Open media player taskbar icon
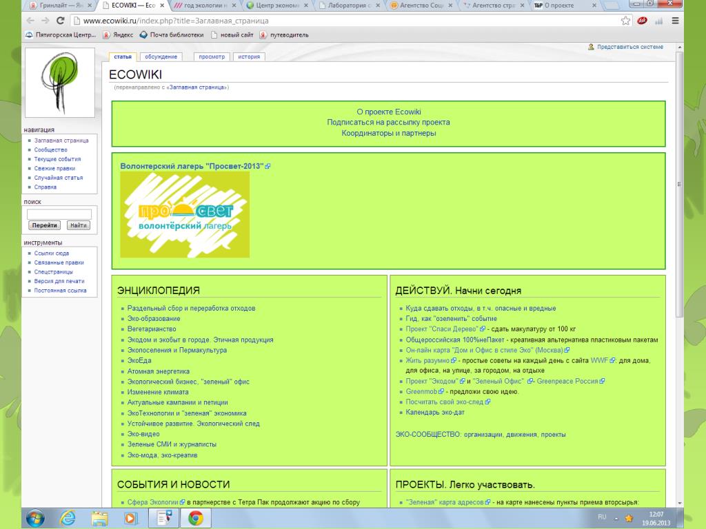This screenshot has height=529, width=706. [130, 519]
